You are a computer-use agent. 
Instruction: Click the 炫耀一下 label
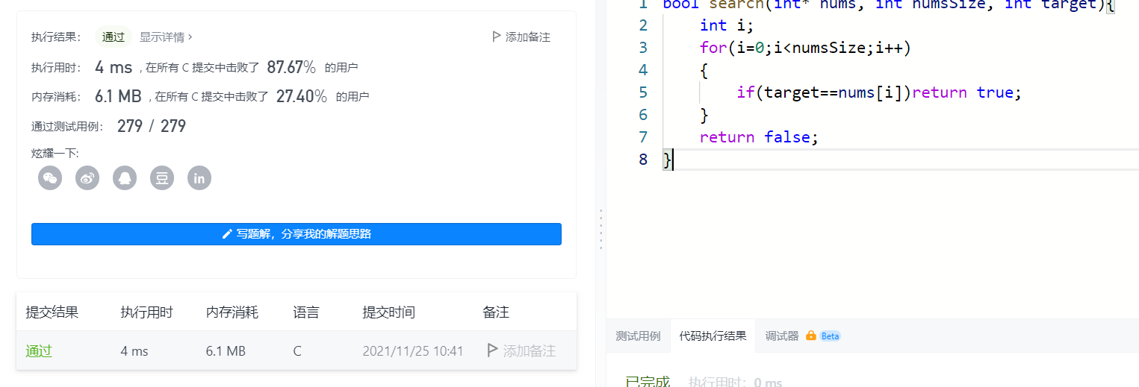tap(55, 154)
